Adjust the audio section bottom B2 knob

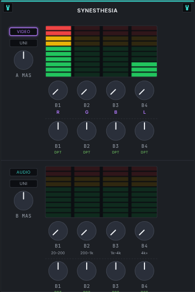tap(87, 271)
